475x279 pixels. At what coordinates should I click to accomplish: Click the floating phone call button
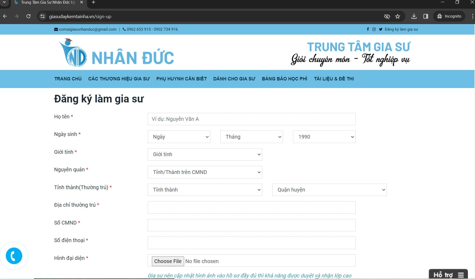[14, 256]
